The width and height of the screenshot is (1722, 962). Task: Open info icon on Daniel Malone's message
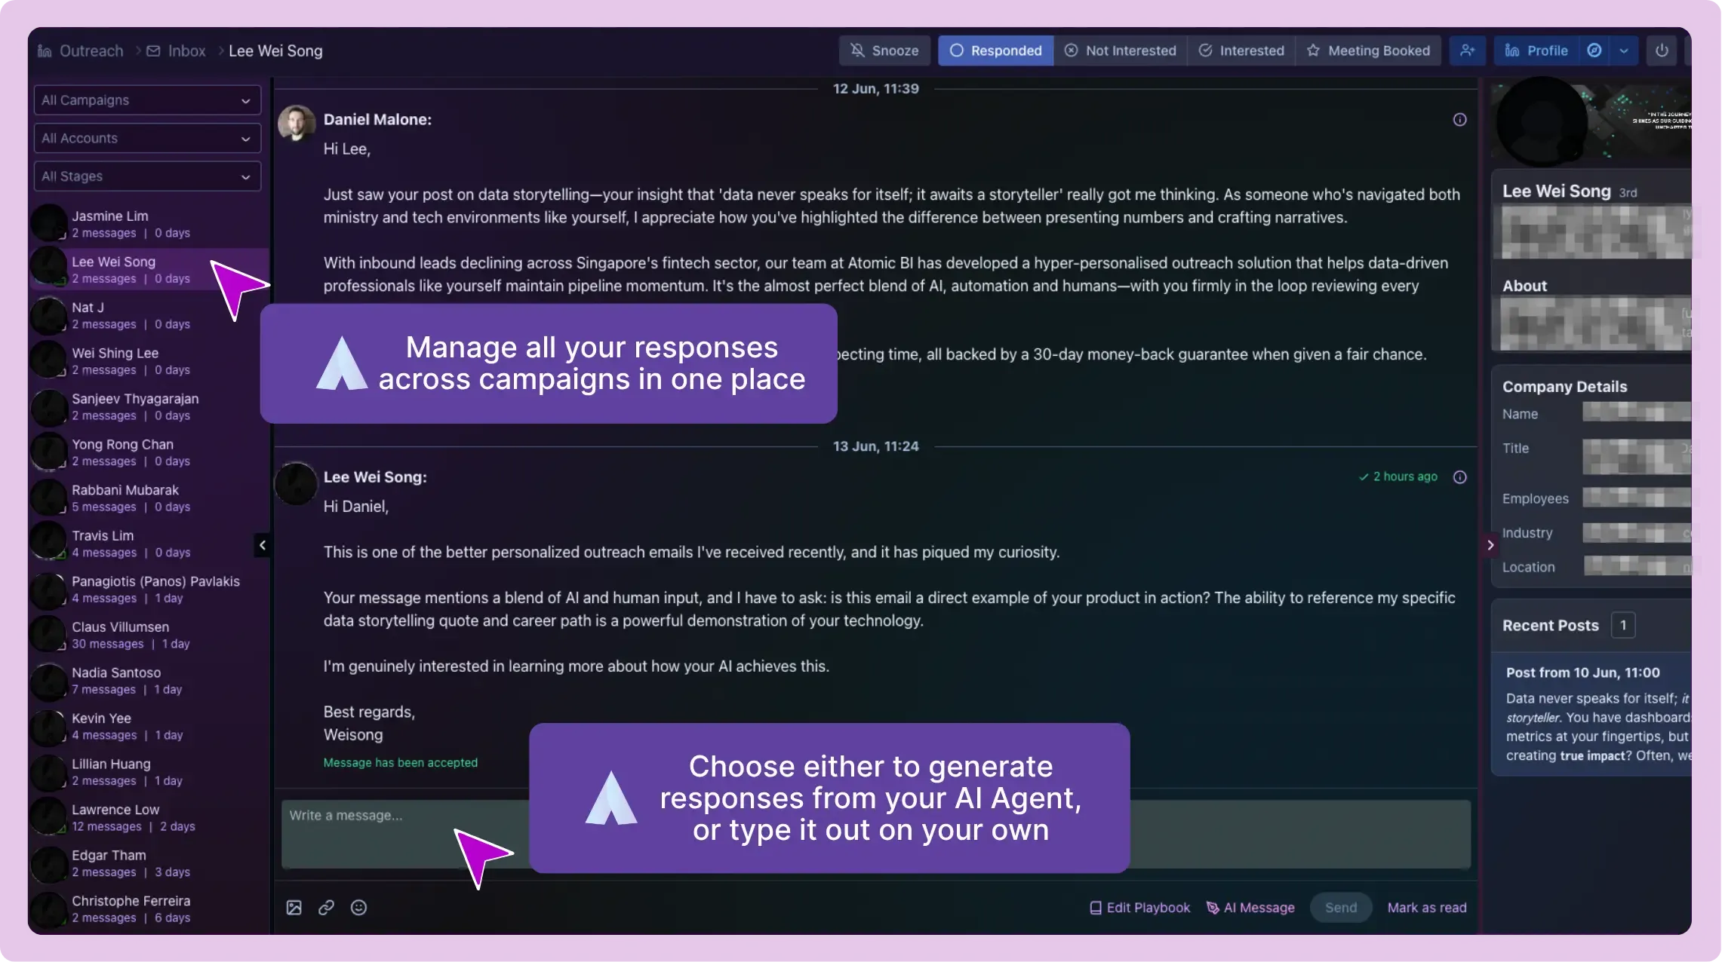(1460, 120)
